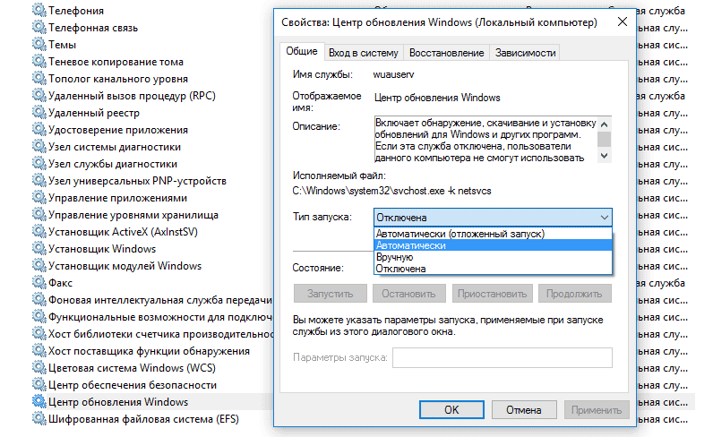Confirm with the OK button

[451, 410]
